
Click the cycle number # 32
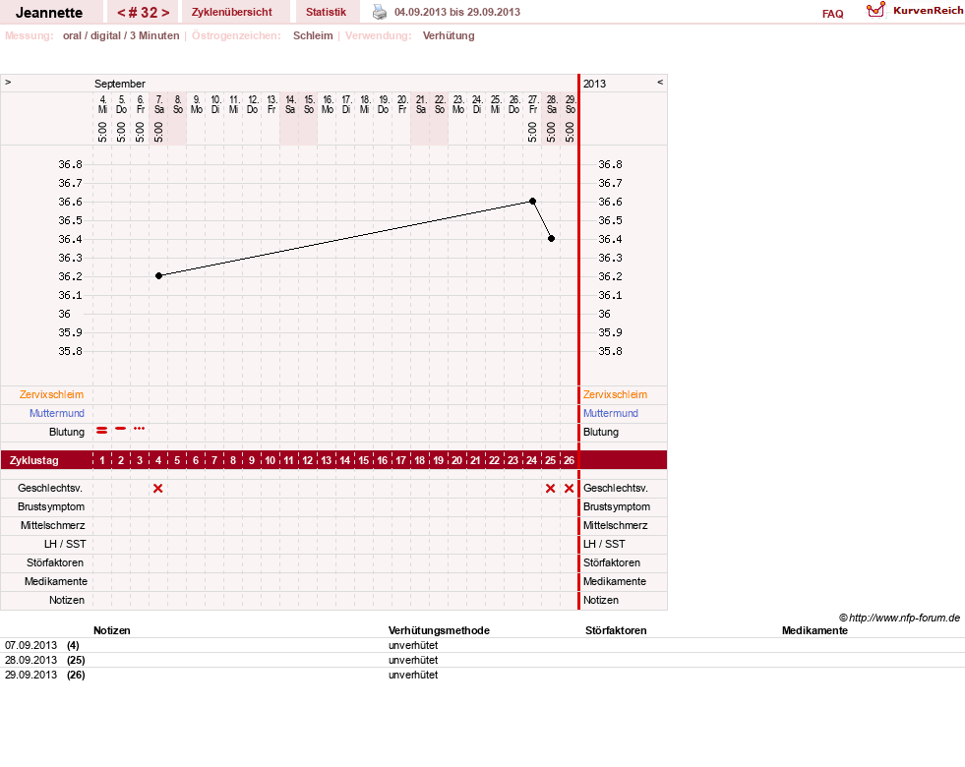tap(143, 13)
